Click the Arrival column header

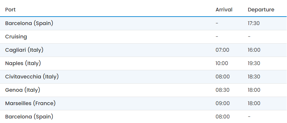click(x=224, y=10)
